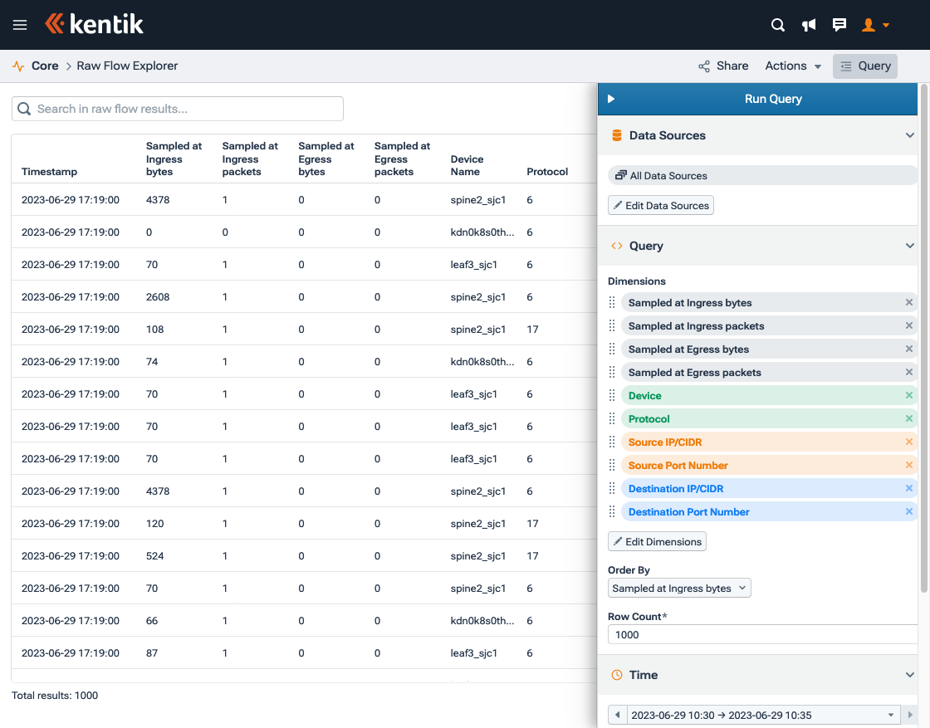Click the Edit Dimensions button
The image size is (930, 728).
(x=657, y=541)
